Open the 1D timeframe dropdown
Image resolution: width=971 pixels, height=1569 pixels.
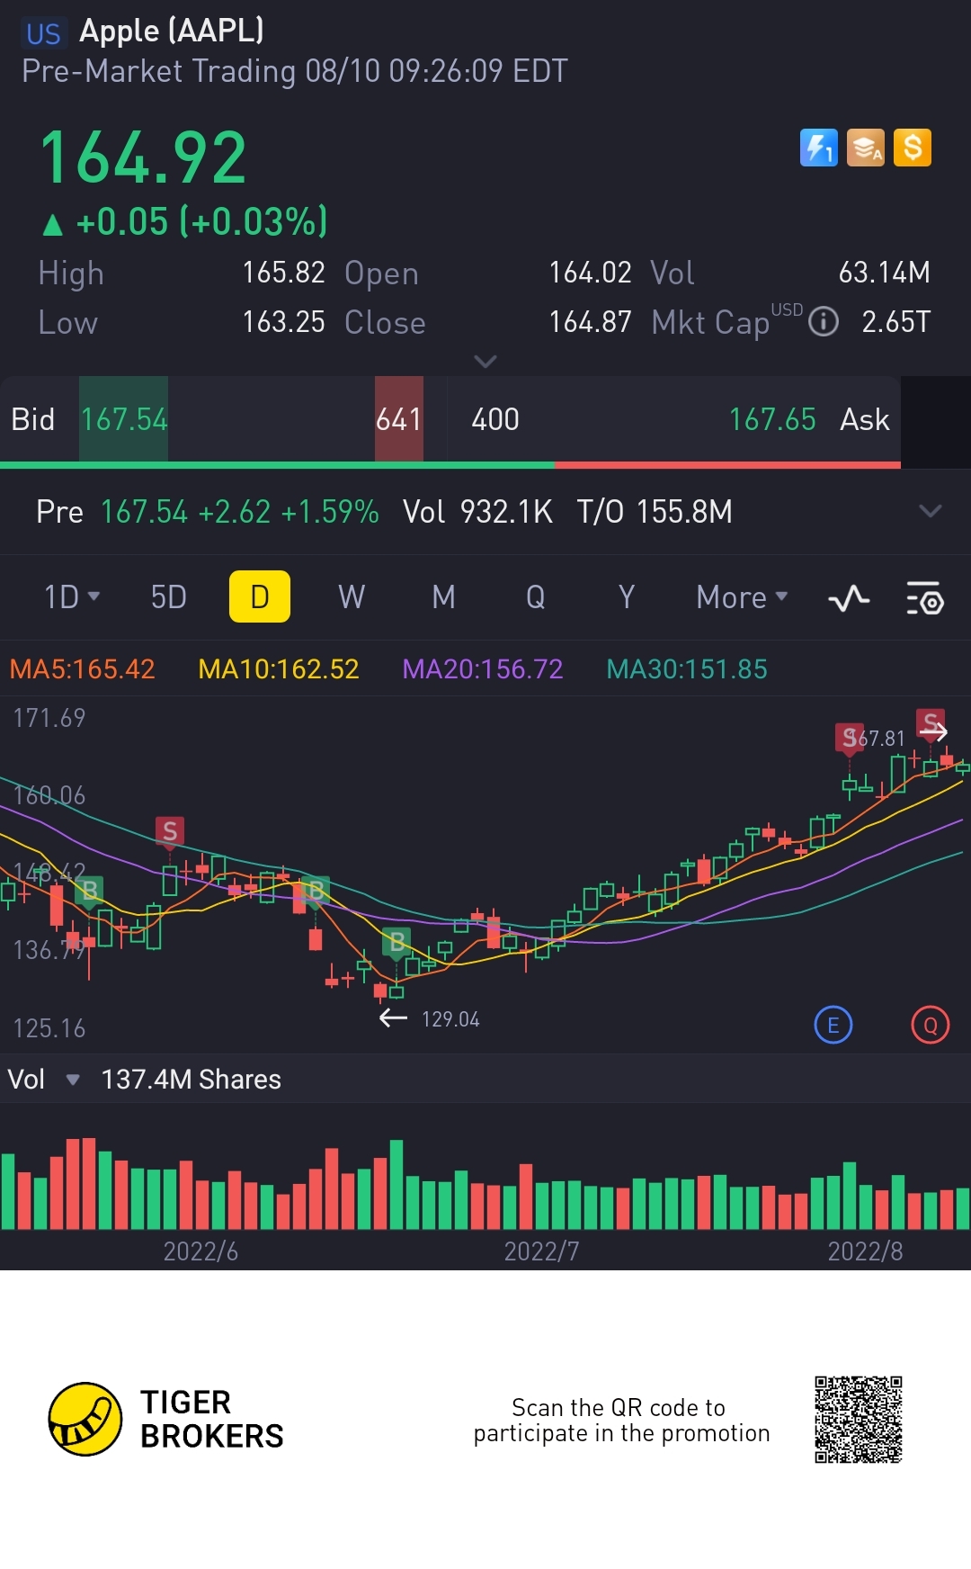(x=72, y=597)
